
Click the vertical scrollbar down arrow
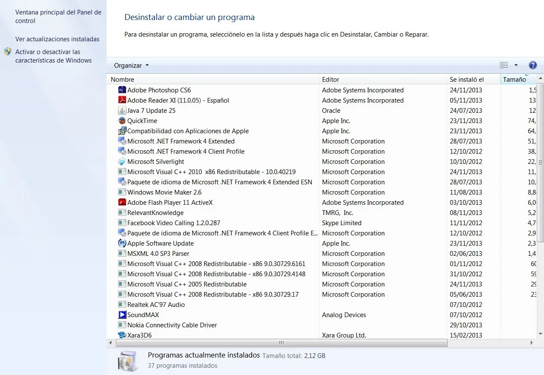click(541, 334)
